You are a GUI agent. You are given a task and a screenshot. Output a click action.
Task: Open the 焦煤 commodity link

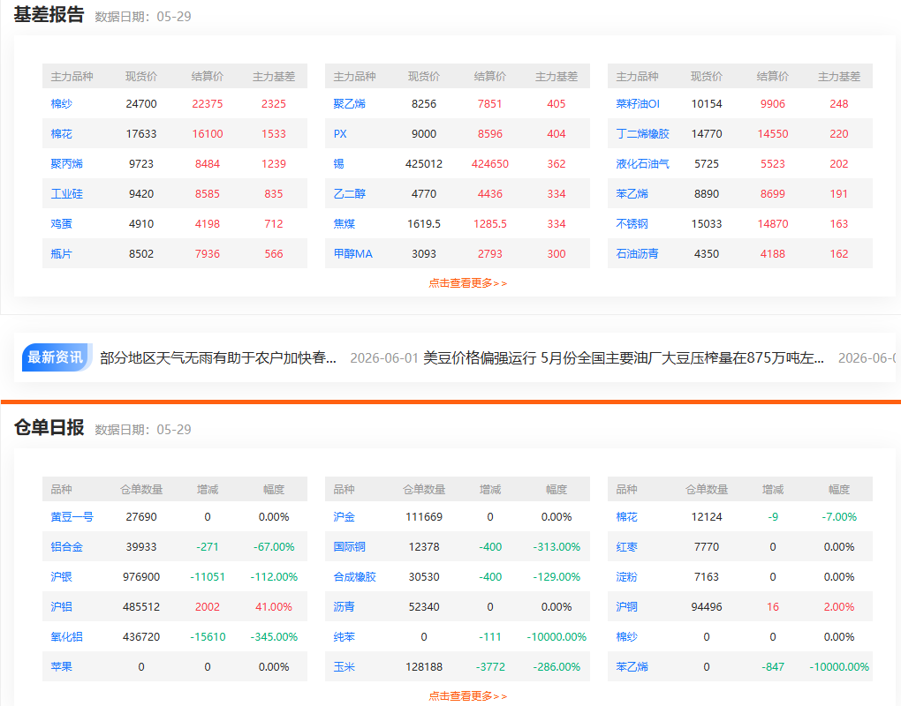[344, 224]
